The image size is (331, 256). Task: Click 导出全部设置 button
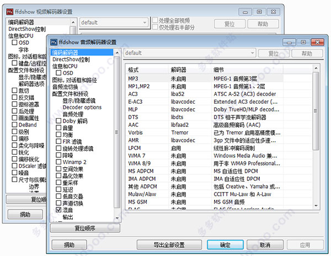coord(169,244)
